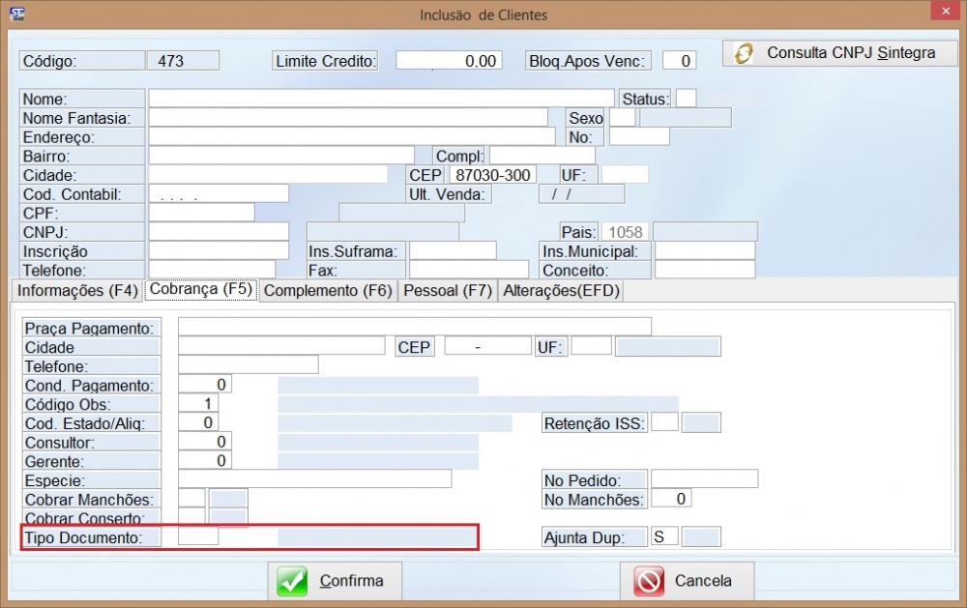The image size is (967, 608).
Task: Click the Nome Fantasia input field
Action: [x=348, y=118]
